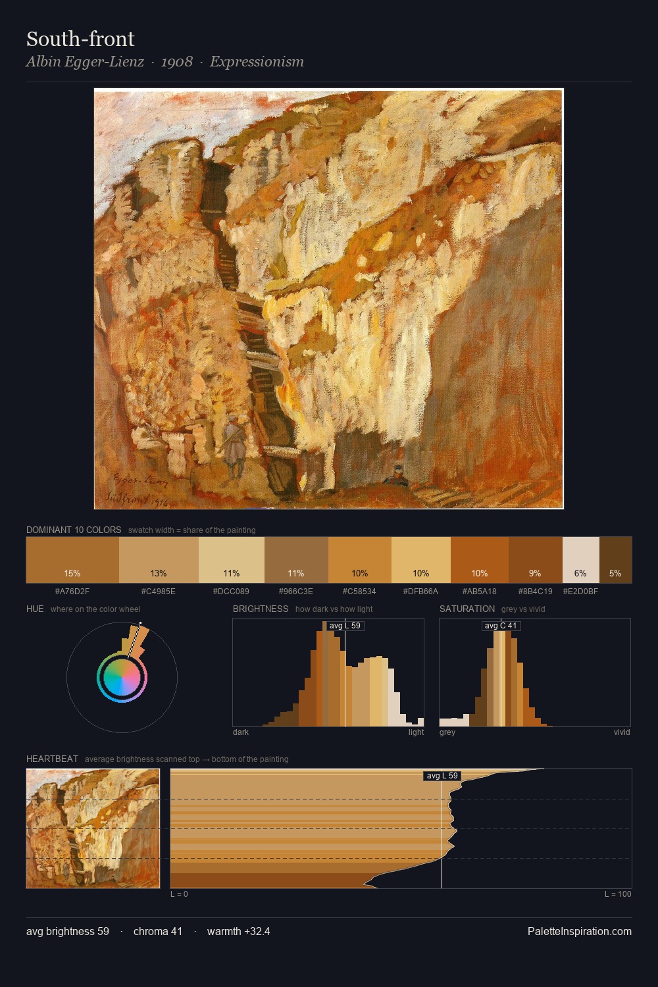Click the 'HEARTBEAT' section heading
Viewport: 658px width, 987px height.
pyautogui.click(x=52, y=759)
